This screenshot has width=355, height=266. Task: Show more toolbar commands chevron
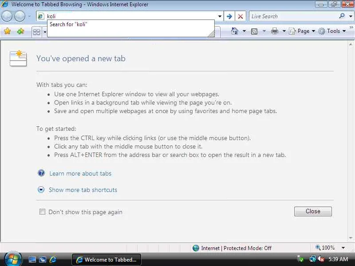click(351, 27)
